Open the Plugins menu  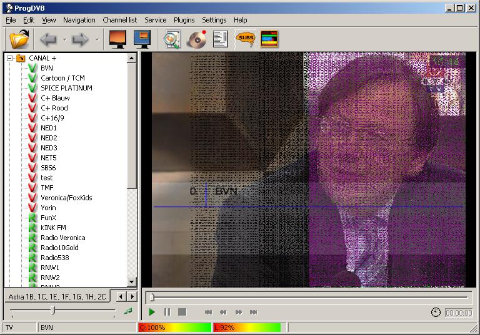[184, 20]
